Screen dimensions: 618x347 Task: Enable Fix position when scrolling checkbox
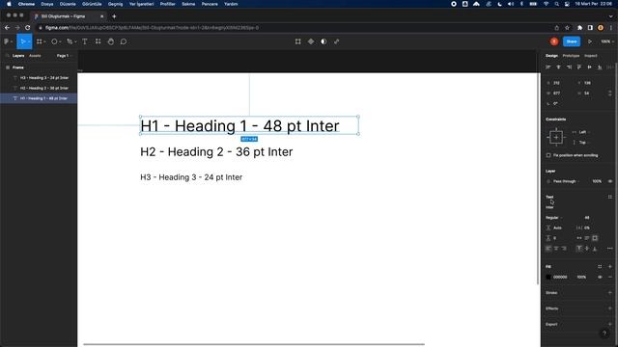(x=548, y=155)
